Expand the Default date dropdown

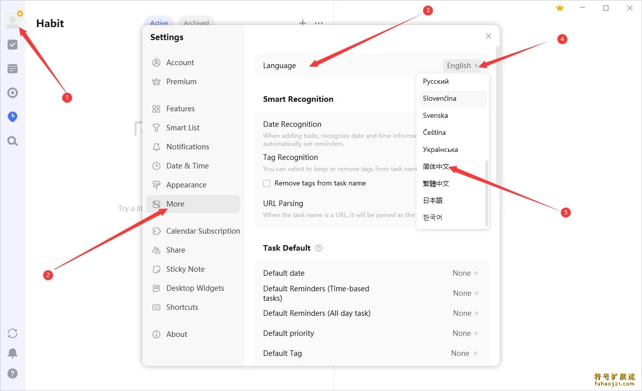[465, 273]
